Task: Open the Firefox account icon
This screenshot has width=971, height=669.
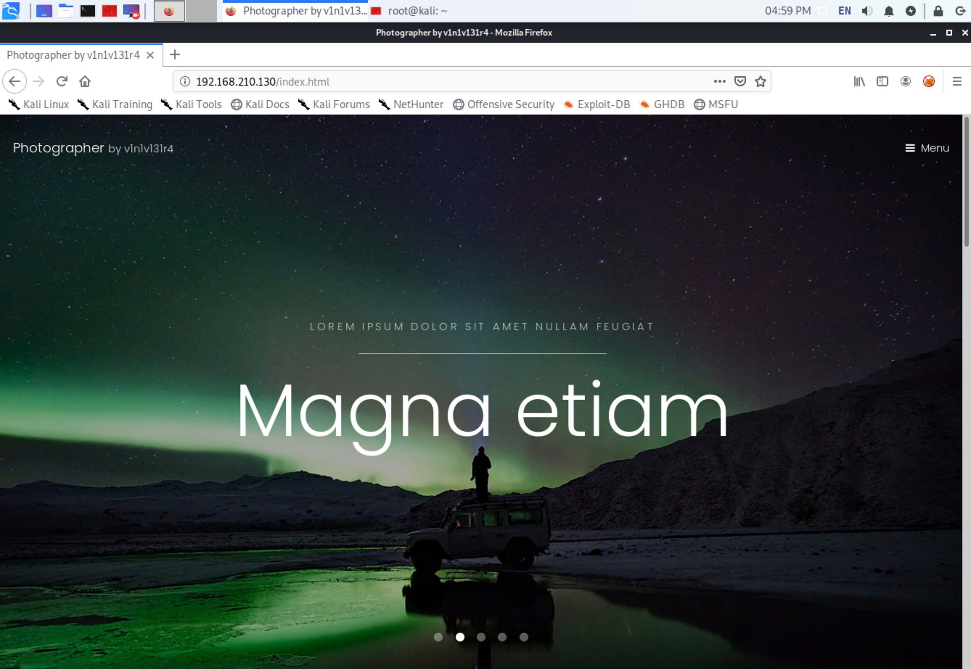Action: tap(905, 81)
